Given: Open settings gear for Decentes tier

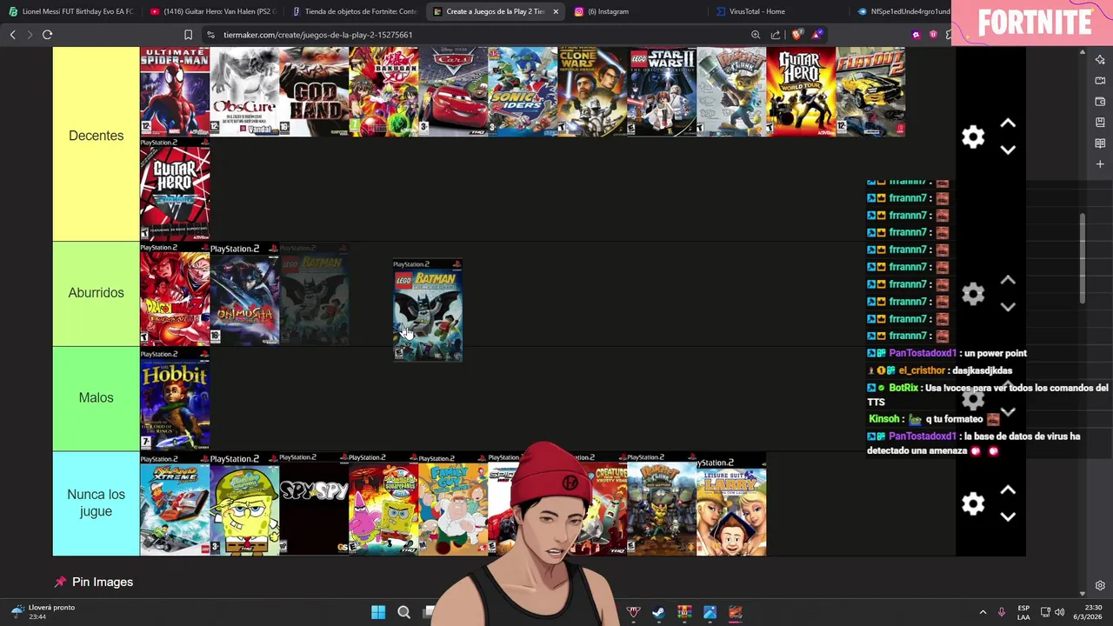Looking at the screenshot, I should 973,137.
